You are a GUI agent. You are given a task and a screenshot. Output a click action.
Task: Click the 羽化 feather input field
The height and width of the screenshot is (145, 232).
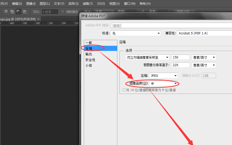(50, 12)
